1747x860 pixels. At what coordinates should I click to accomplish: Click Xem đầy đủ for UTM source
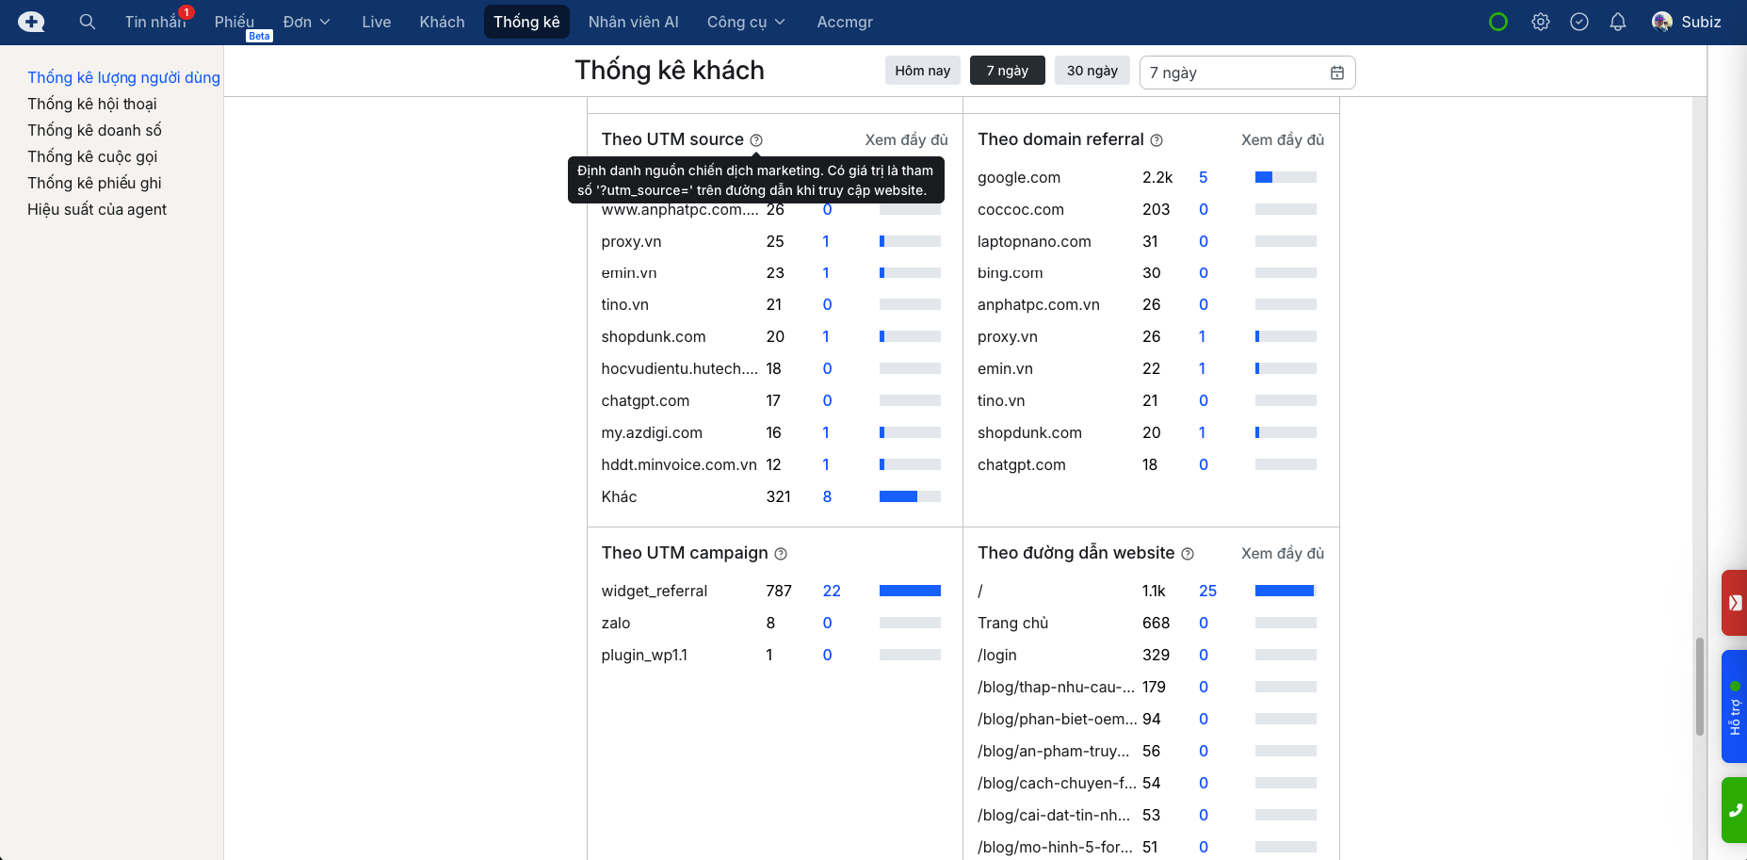tap(906, 139)
